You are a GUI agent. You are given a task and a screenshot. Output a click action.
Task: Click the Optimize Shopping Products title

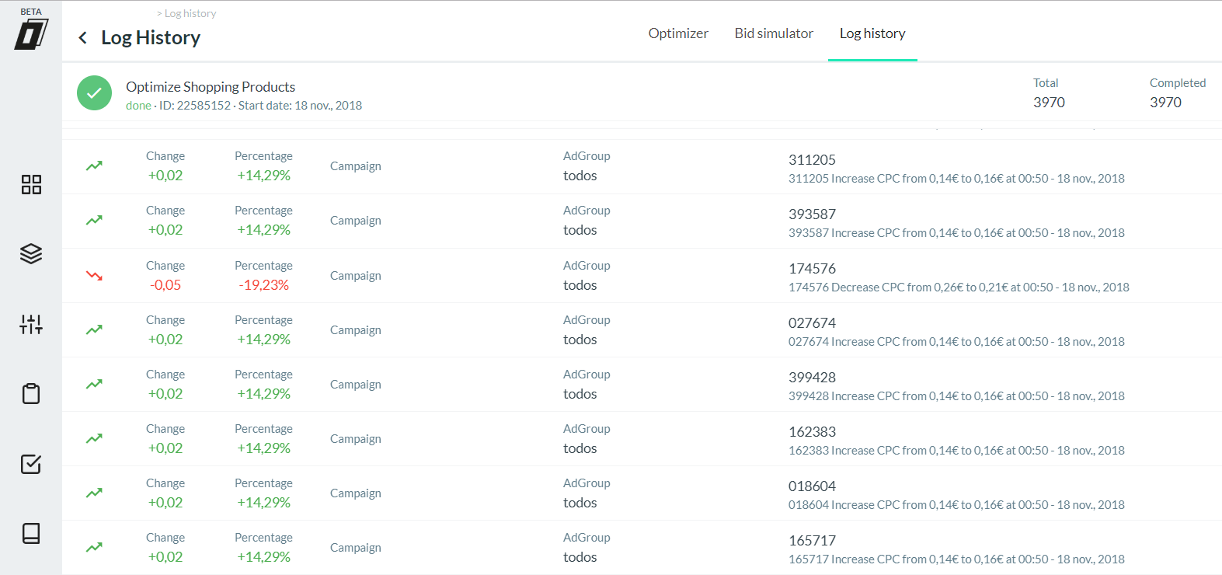(211, 87)
